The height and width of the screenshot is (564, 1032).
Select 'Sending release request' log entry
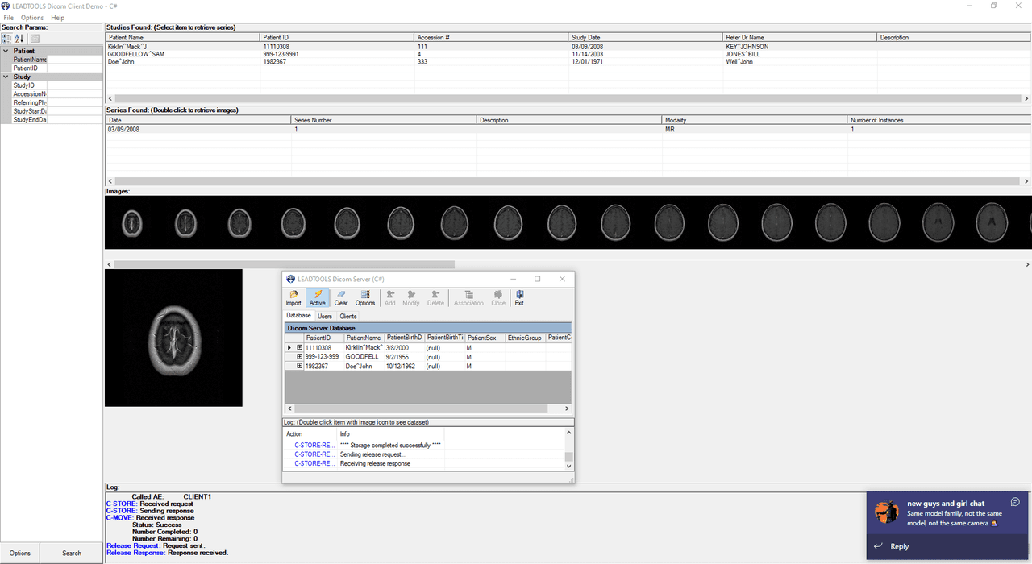point(372,454)
